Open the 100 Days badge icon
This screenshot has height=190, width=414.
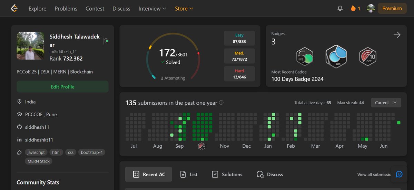pos(336,56)
